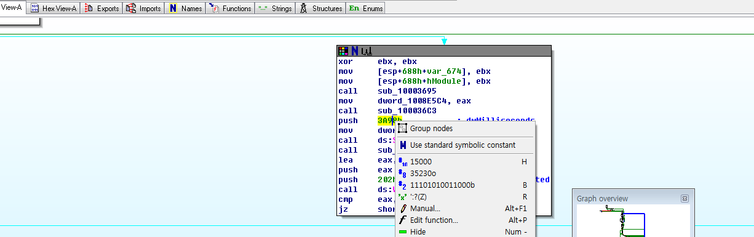Switch to the Names tab

tap(185, 9)
